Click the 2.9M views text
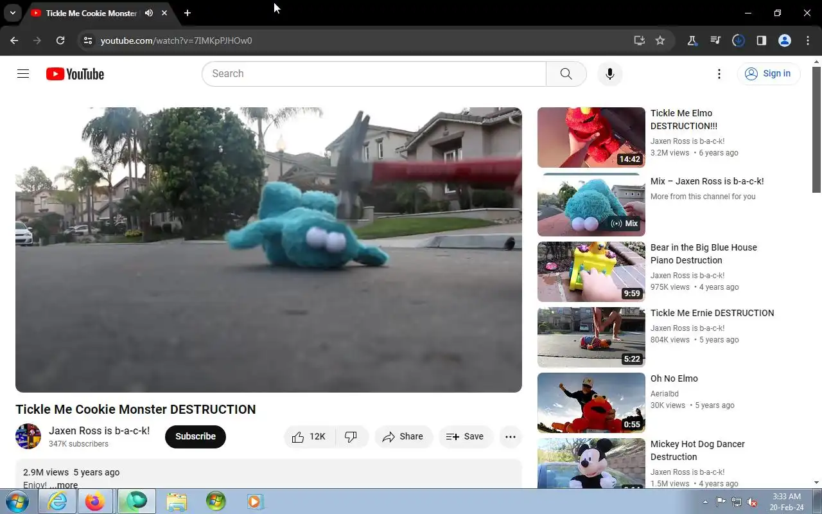822x514 pixels. pos(46,472)
